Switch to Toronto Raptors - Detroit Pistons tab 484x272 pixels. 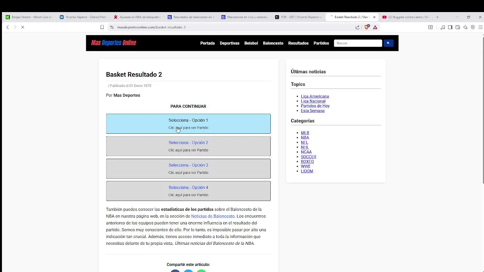pyautogui.click(x=83, y=17)
